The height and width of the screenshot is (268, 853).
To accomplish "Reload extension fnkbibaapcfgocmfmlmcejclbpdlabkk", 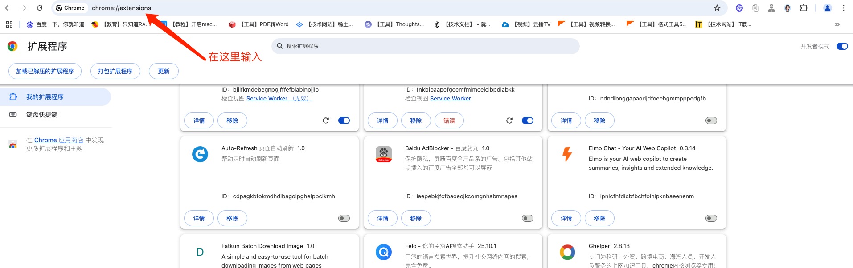I will [x=509, y=120].
